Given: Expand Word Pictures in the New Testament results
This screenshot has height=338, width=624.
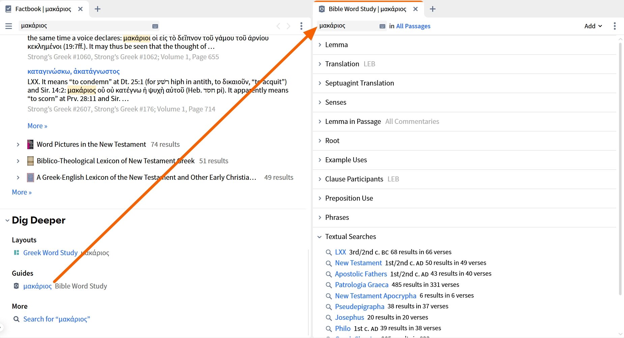Looking at the screenshot, I should [x=18, y=144].
